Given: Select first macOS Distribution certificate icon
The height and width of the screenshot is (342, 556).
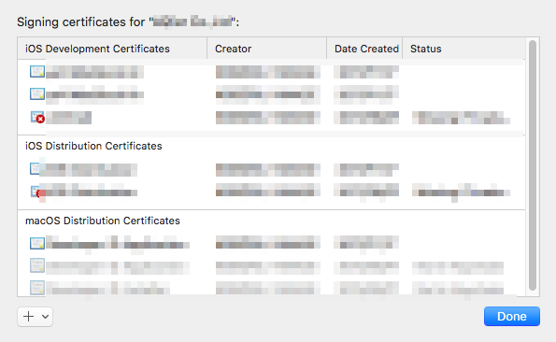Looking at the screenshot, I should point(37,243).
